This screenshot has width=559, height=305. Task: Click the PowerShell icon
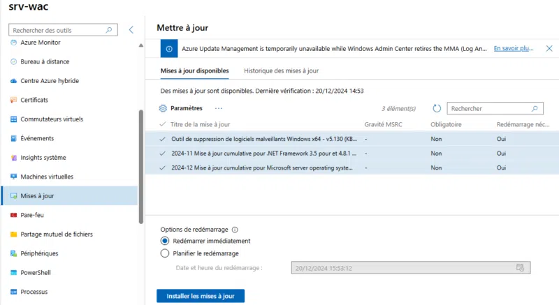click(13, 273)
